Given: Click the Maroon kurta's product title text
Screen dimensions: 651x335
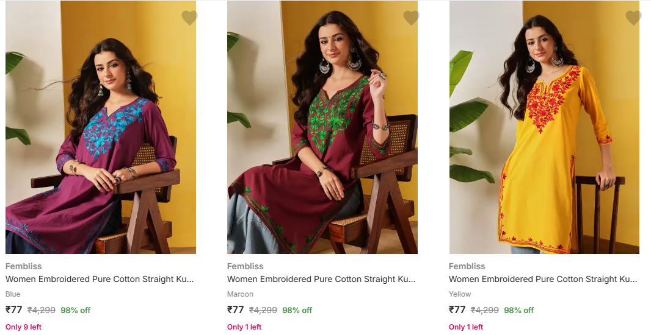Looking at the screenshot, I should click(x=321, y=280).
